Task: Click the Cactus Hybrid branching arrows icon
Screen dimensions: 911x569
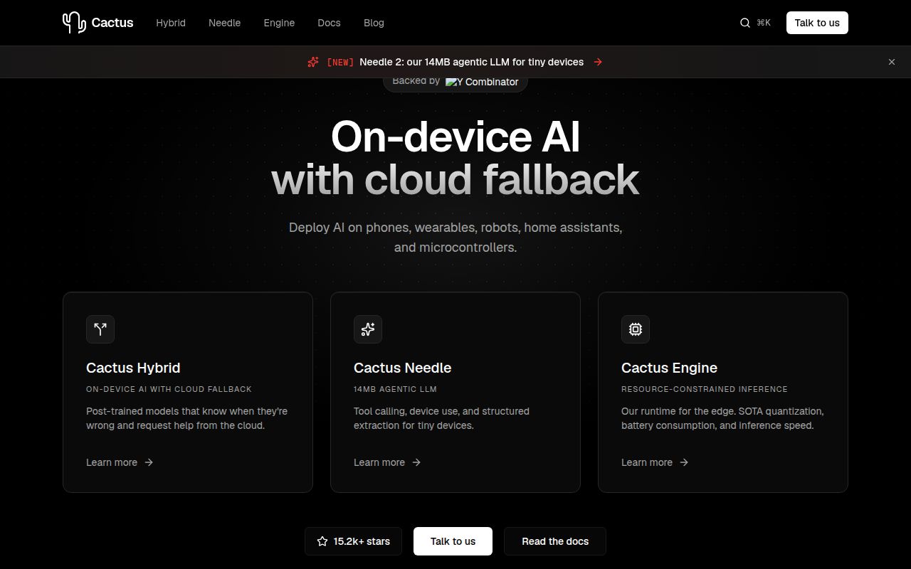Action: [100, 329]
